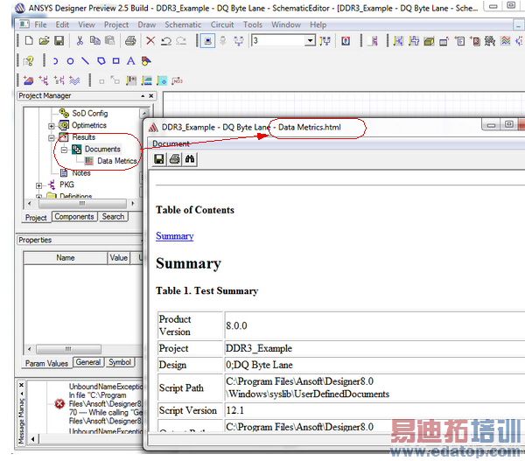The height and width of the screenshot is (461, 525).
Task: Cut selection with scissors icon
Action: tap(80, 40)
